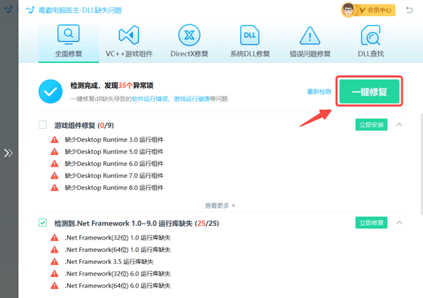This screenshot has width=423, height=298.
Task: Click 检测到.Net Framework 1.0~9.0 heading
Action: [x=136, y=223]
